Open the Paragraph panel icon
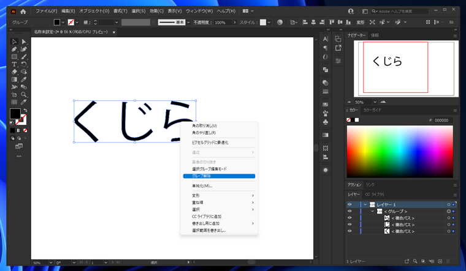The height and width of the screenshot is (271, 466). [x=326, y=48]
